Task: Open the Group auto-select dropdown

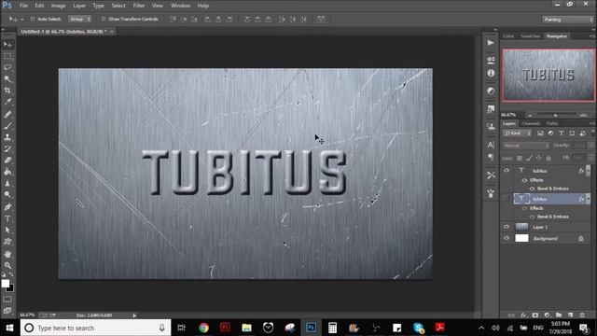Action: pos(80,19)
